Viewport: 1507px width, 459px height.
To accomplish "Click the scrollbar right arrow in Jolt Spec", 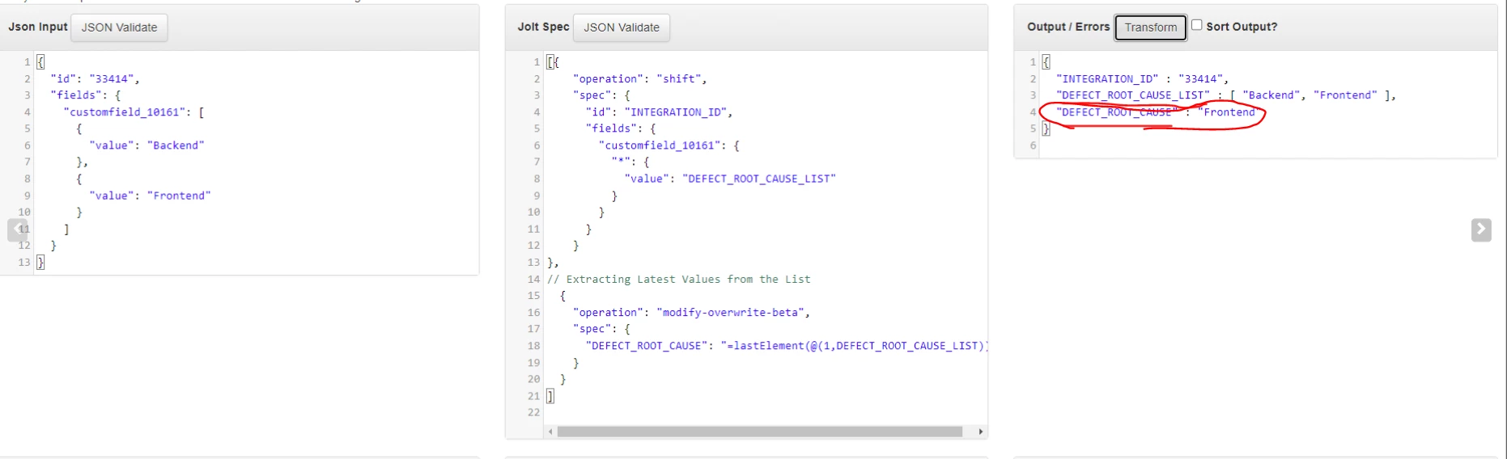I will (x=981, y=432).
